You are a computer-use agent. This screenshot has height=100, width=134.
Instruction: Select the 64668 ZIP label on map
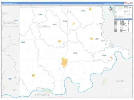(23, 42)
